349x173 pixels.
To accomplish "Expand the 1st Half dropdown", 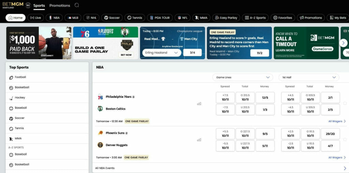I will [309, 77].
